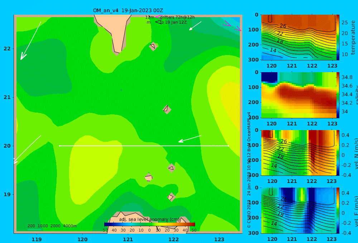
Task: Click the 'vel. E (m/s)' axis label
Action: [356, 211]
